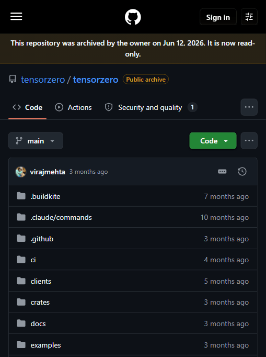Expand more repository tabs ellipsis

pyautogui.click(x=249, y=107)
